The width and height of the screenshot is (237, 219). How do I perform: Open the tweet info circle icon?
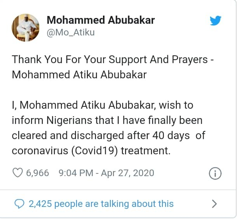click(x=215, y=173)
